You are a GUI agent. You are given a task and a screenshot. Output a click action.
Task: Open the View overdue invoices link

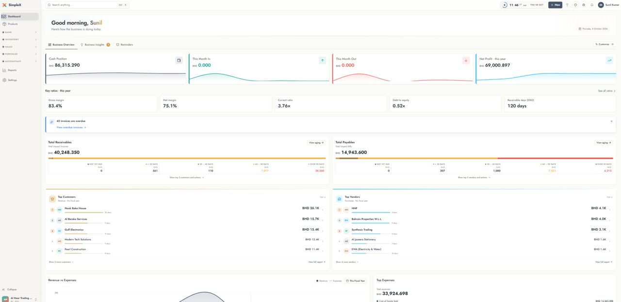click(x=71, y=128)
